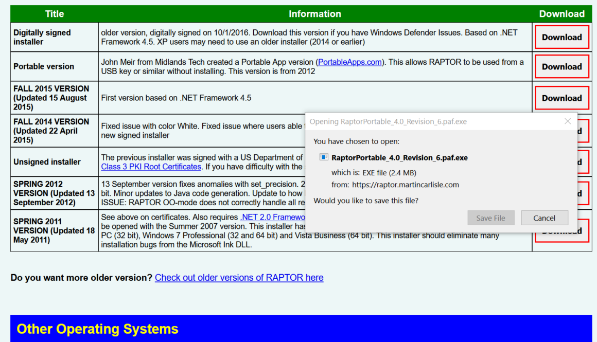Select 'FALL 2014 VERSION' title cell
The height and width of the screenshot is (342, 597).
point(55,131)
